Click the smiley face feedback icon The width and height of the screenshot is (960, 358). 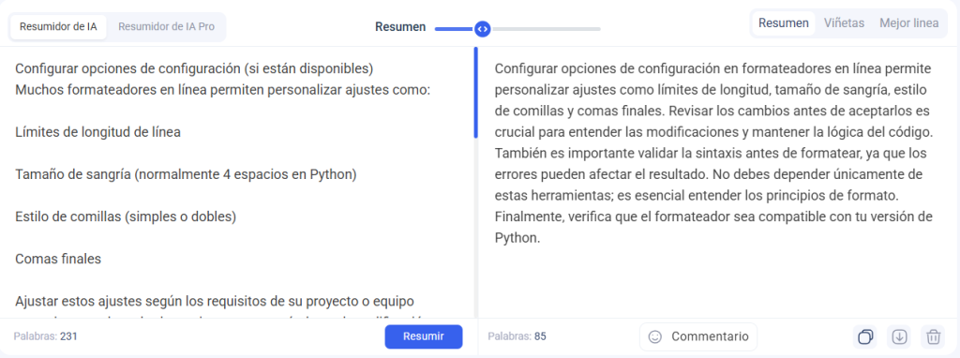[655, 336]
